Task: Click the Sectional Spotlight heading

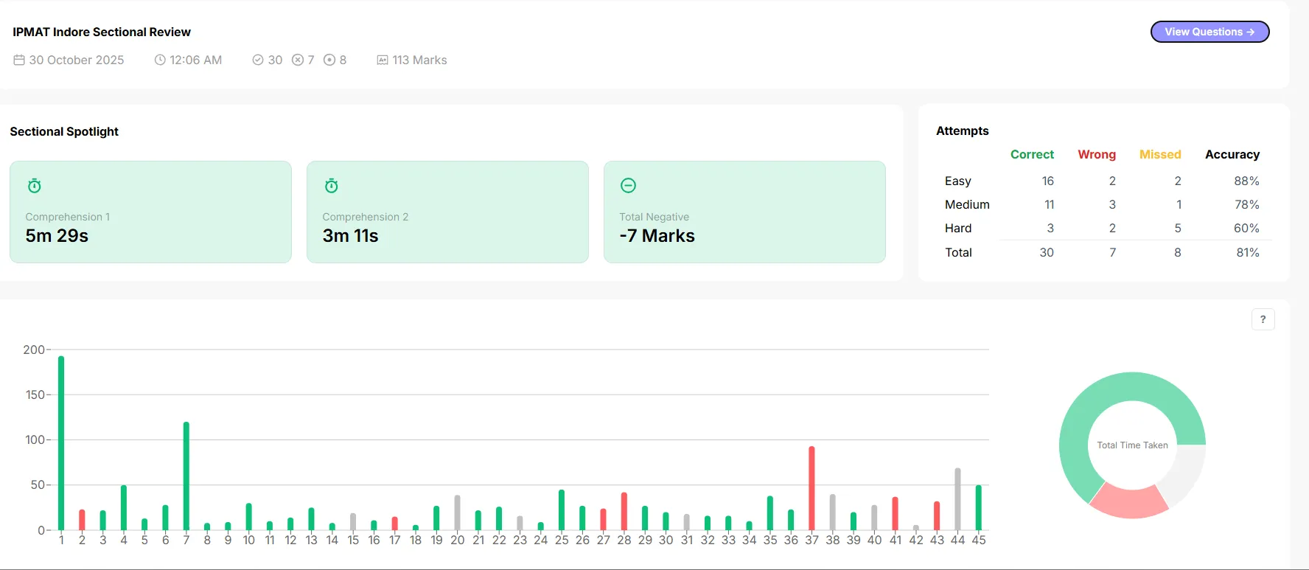Action: (64, 131)
